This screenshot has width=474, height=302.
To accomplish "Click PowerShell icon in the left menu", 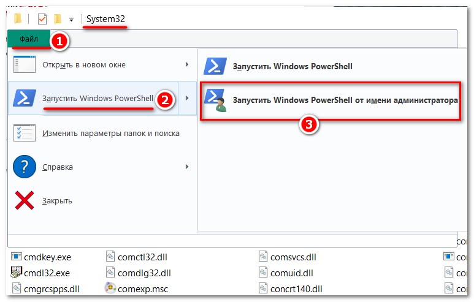I will (x=25, y=98).
